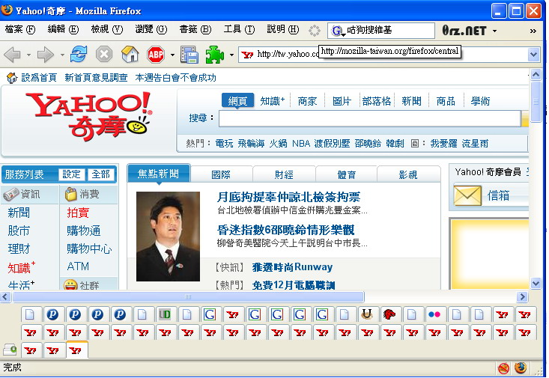Switch to the 財經 news tab
The width and height of the screenshot is (549, 378).
tap(284, 174)
